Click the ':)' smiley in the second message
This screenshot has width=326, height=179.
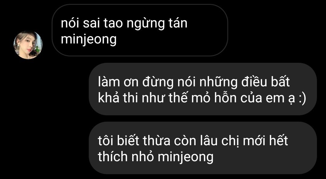(302, 98)
